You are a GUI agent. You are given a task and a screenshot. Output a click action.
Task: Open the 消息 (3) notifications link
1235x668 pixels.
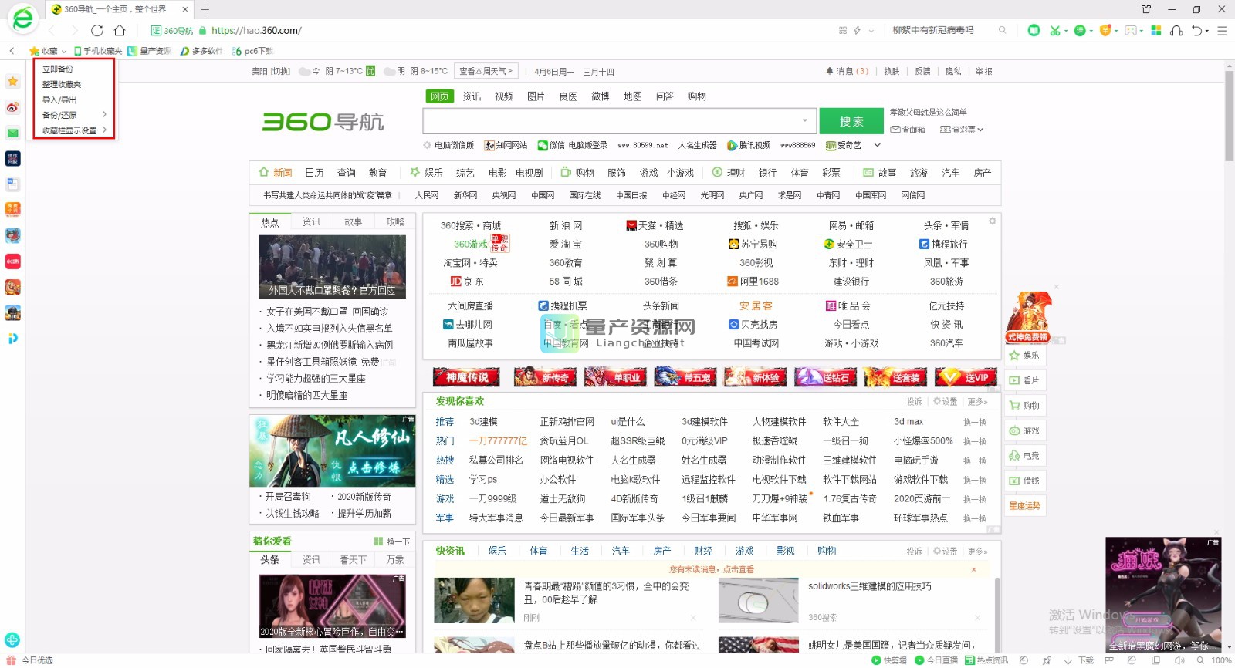[x=848, y=71]
